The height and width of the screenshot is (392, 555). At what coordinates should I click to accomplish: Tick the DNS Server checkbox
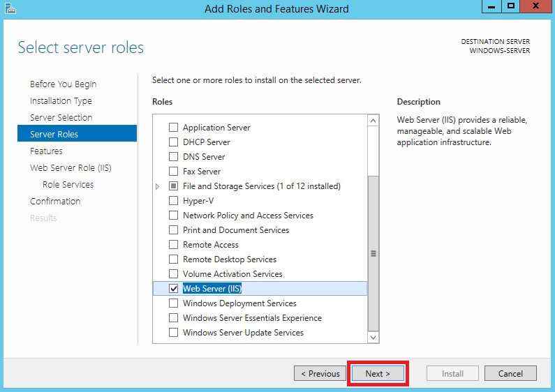(x=173, y=157)
